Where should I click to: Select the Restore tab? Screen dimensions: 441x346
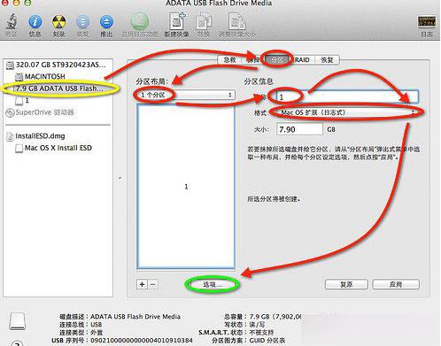[327, 60]
